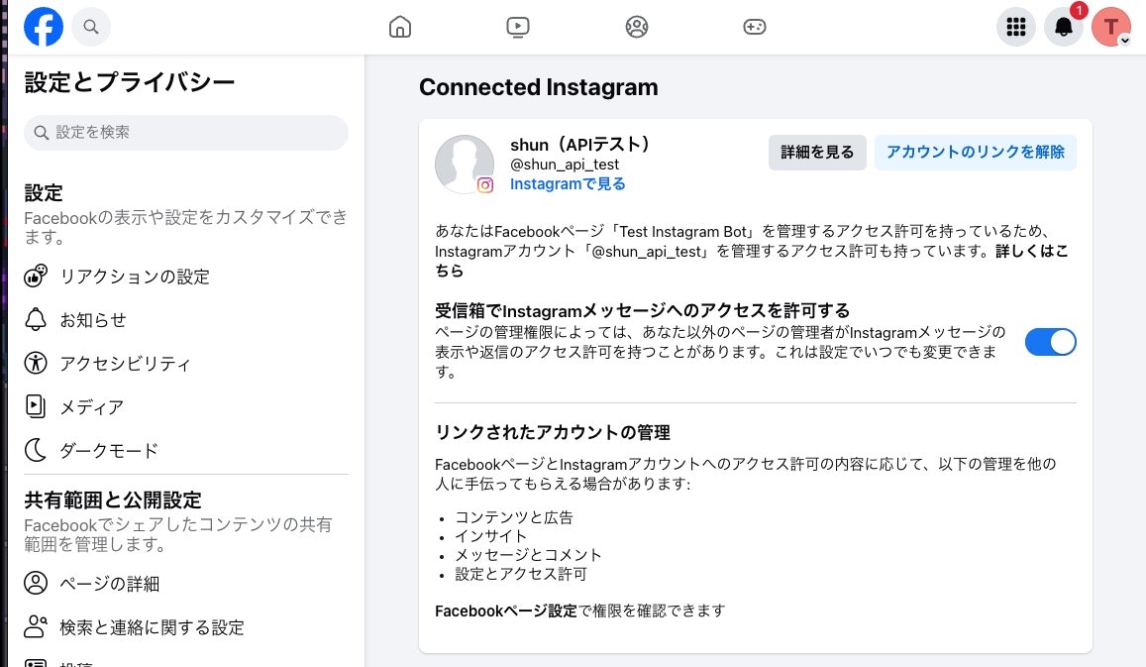Image resolution: width=1146 pixels, height=667 pixels.
Task: Open the apps grid menu
Action: [1016, 27]
